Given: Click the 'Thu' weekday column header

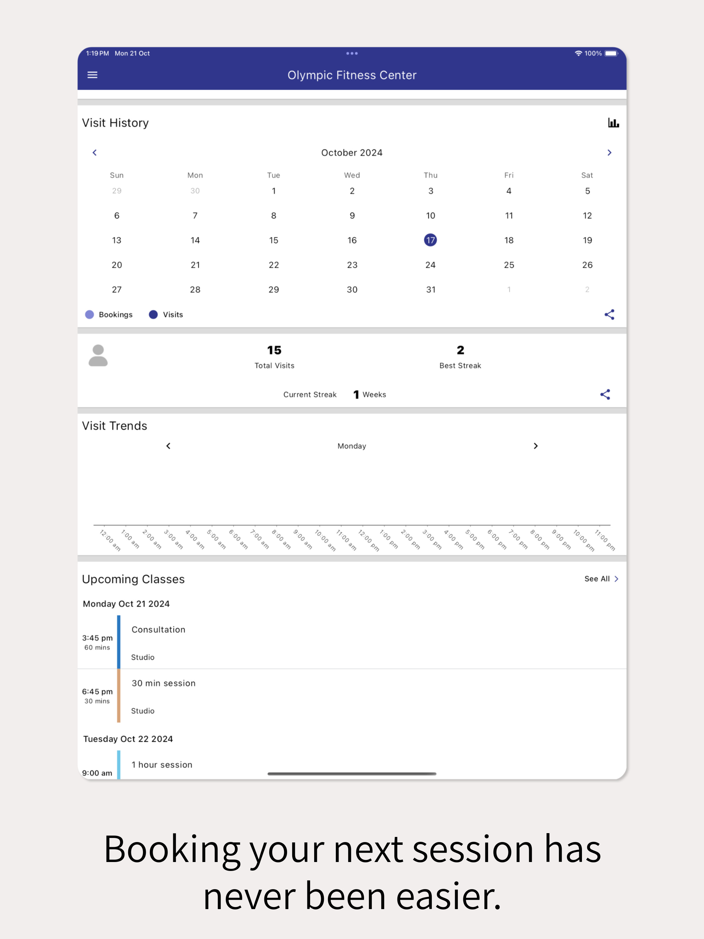Looking at the screenshot, I should pyautogui.click(x=431, y=175).
